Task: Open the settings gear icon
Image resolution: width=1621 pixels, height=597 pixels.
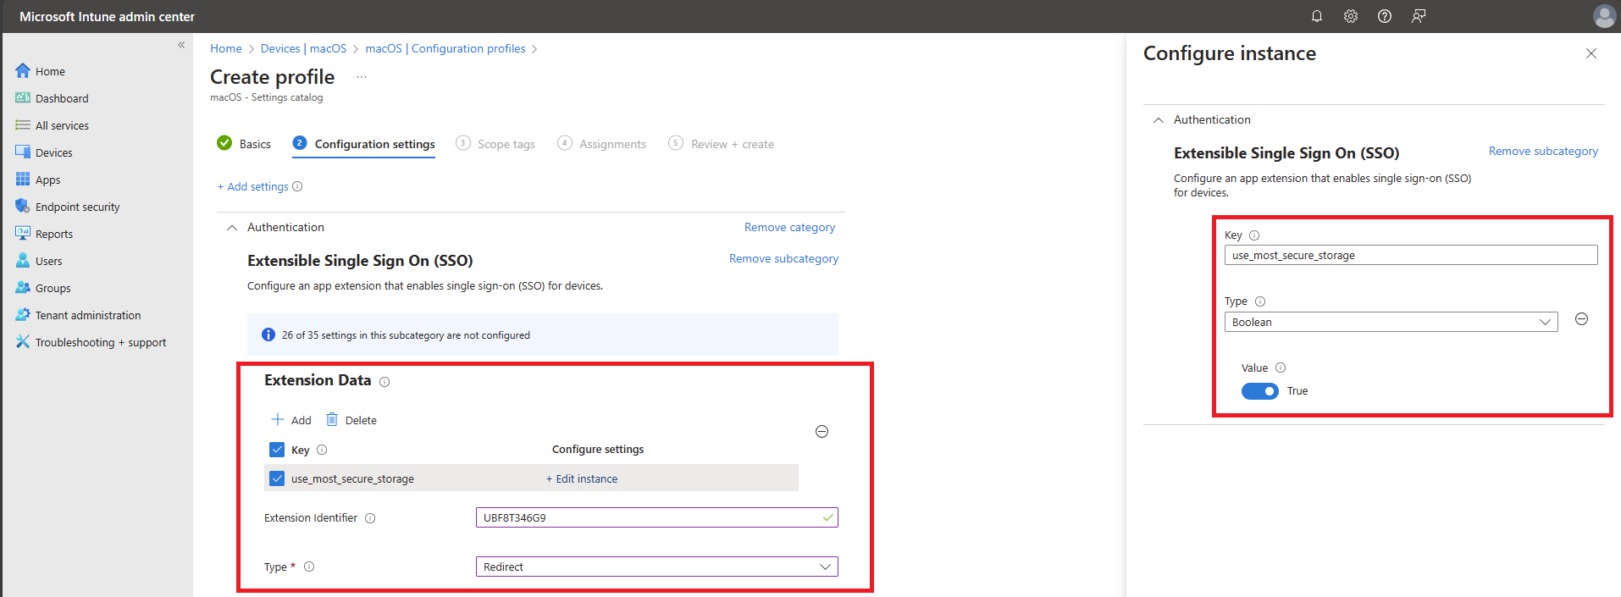Action: 1351,16
